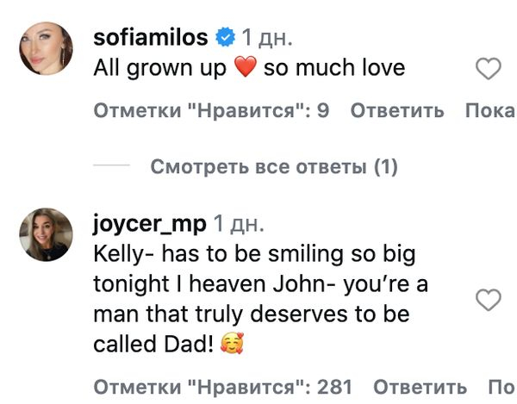This screenshot has height=404, width=517.
Task: Open the joycer_mp profile picture
Action: pos(46,234)
